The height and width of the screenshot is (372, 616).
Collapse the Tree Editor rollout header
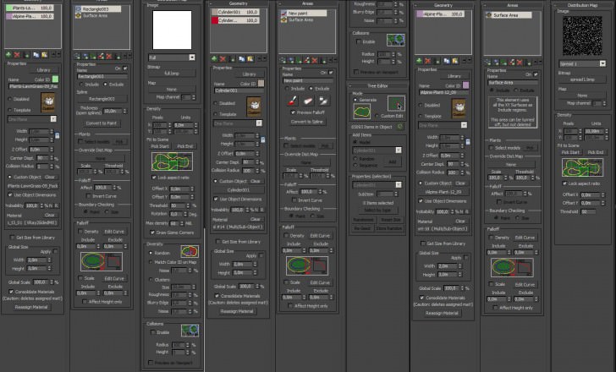point(377,85)
